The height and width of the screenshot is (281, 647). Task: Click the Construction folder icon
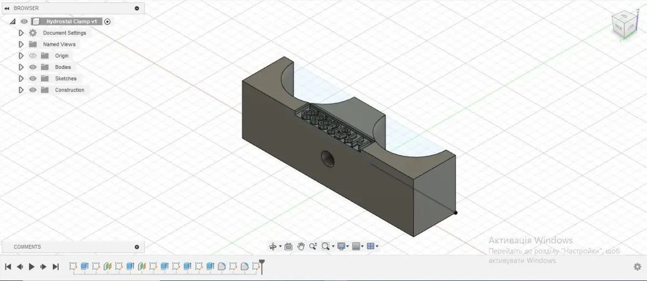click(45, 90)
